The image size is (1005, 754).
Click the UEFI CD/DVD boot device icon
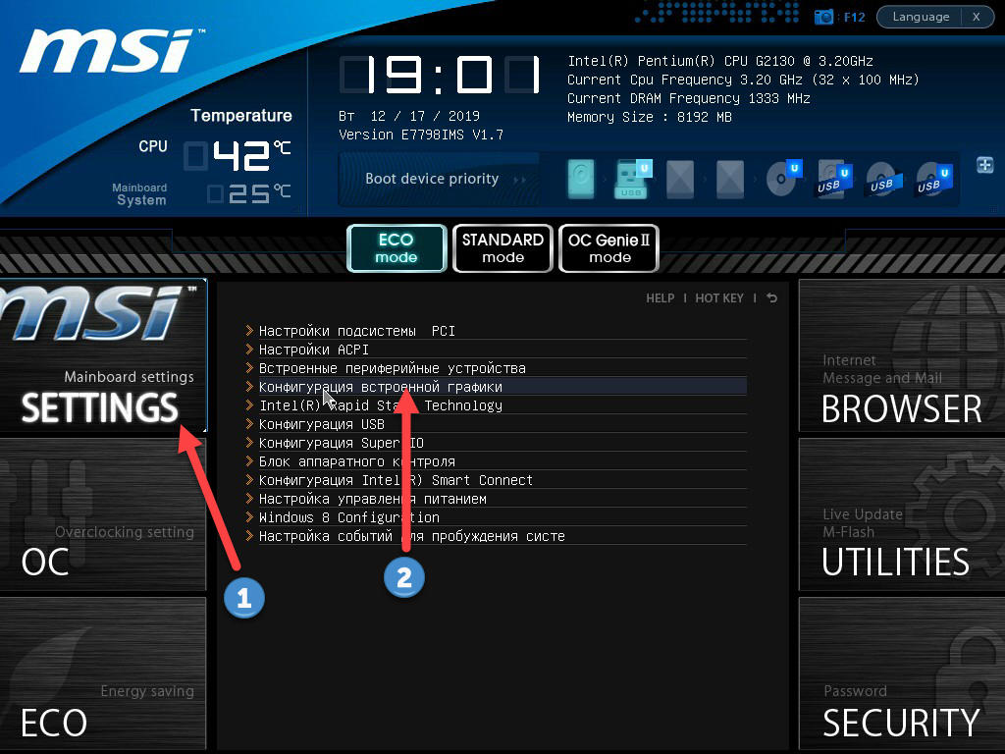784,178
